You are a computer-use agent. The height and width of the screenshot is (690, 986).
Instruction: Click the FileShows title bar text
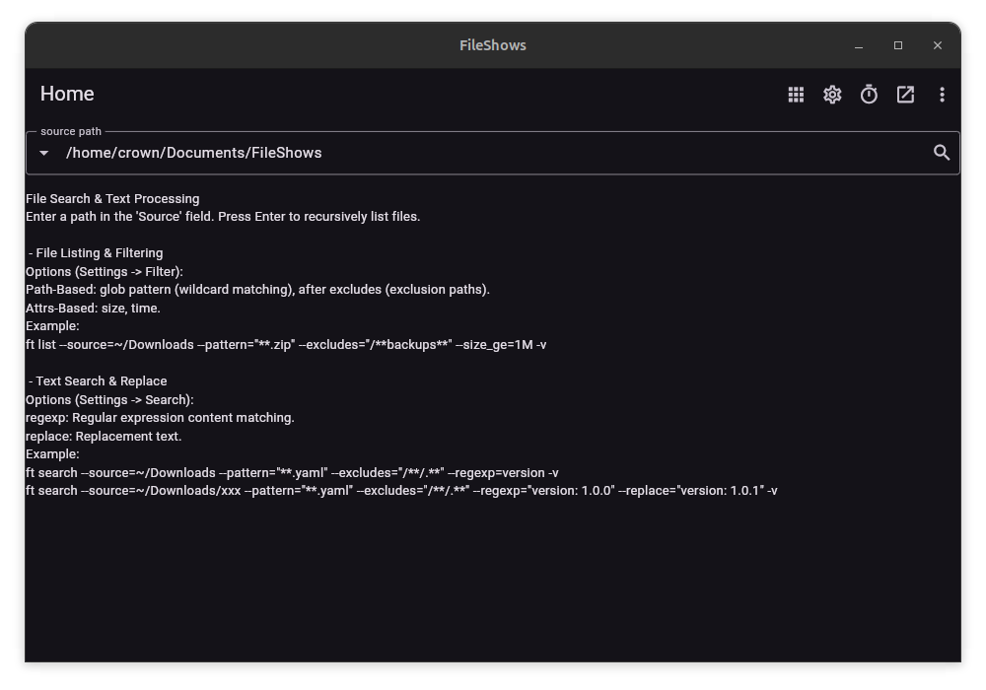pos(492,45)
